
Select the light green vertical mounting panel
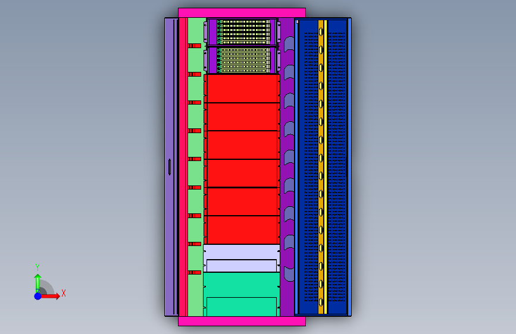[195, 167]
